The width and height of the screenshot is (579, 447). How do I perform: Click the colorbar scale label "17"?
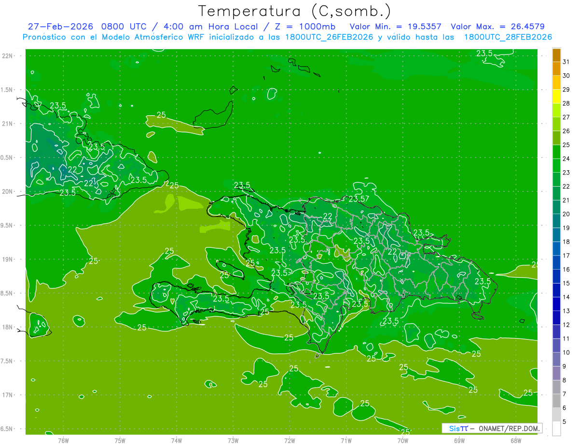[566, 256]
